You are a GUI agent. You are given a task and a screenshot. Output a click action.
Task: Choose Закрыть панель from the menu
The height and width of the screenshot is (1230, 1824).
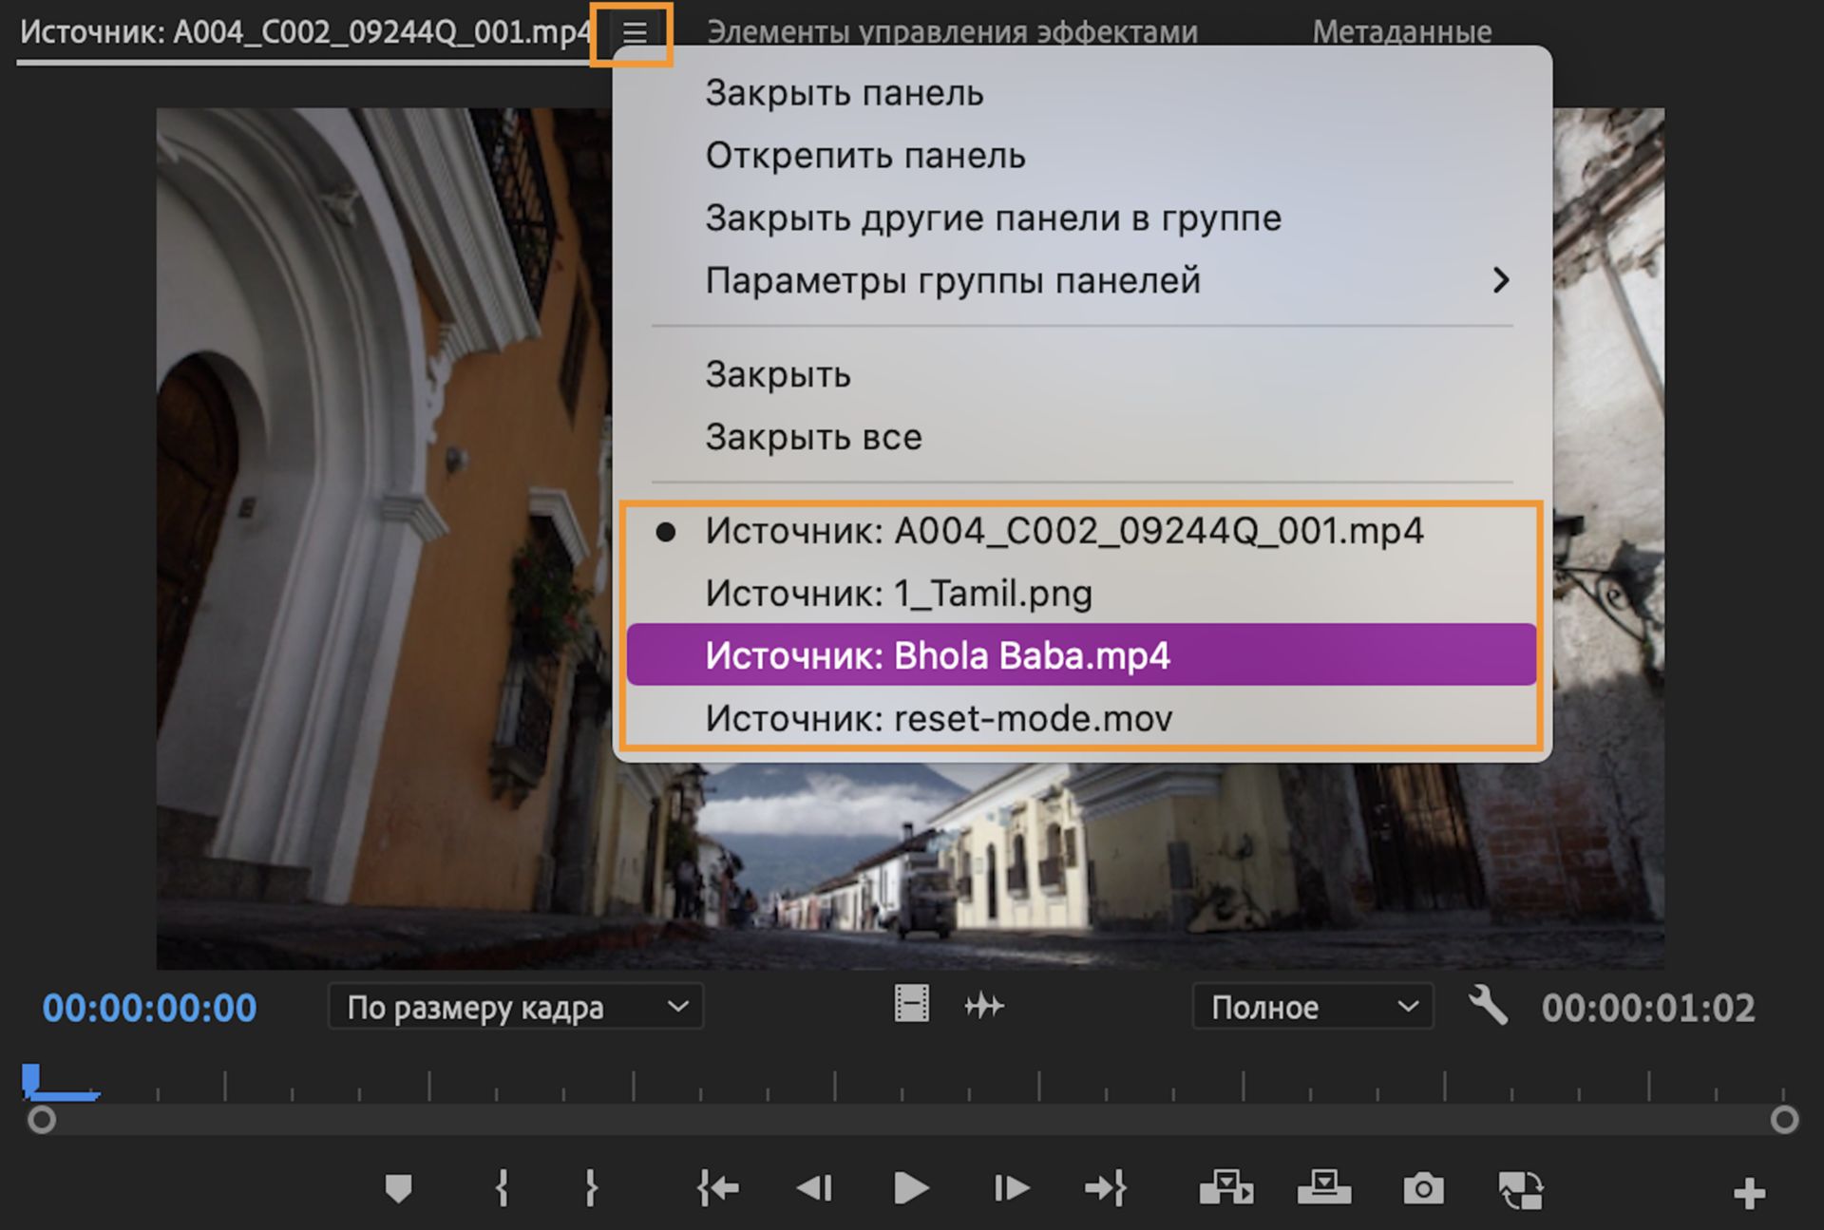(844, 92)
